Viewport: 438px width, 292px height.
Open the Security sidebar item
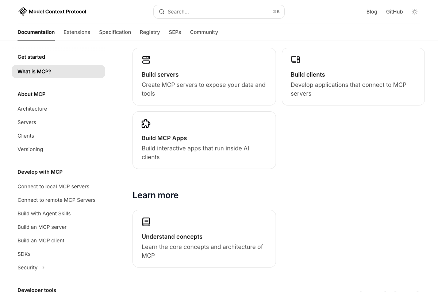coord(27,268)
